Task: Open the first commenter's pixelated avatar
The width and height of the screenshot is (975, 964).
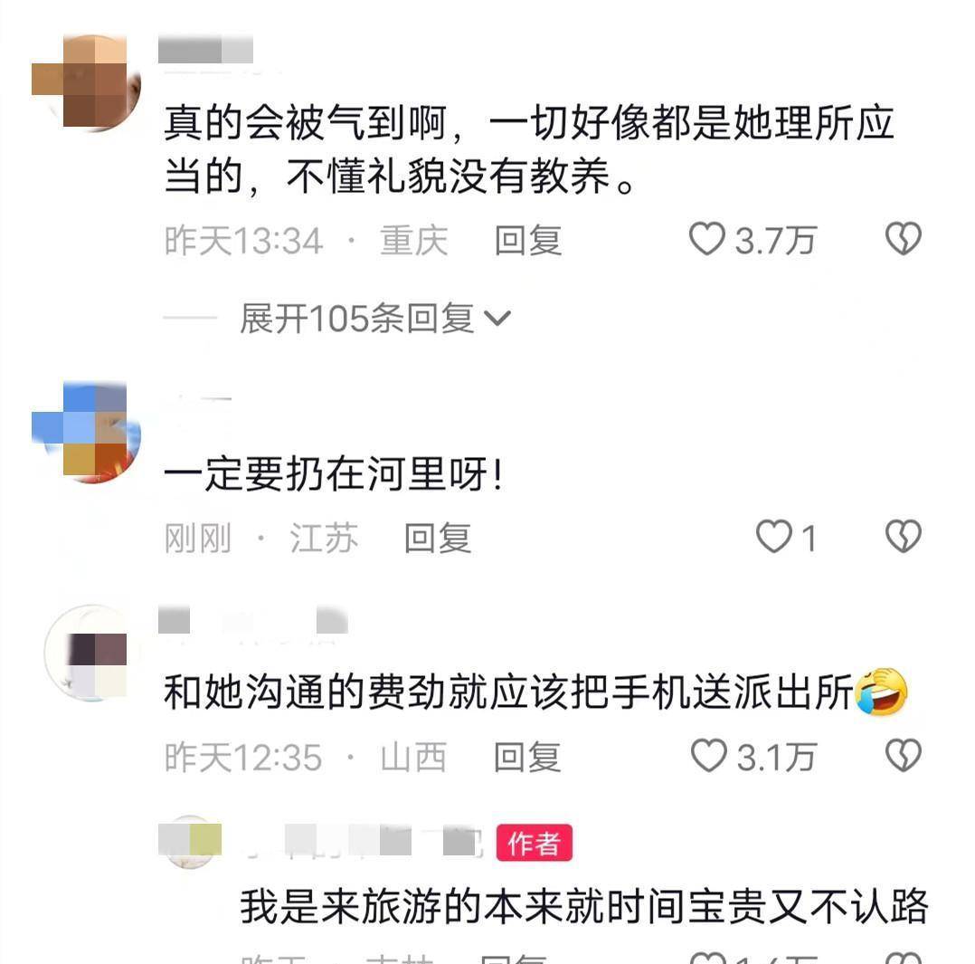Action: click(87, 81)
